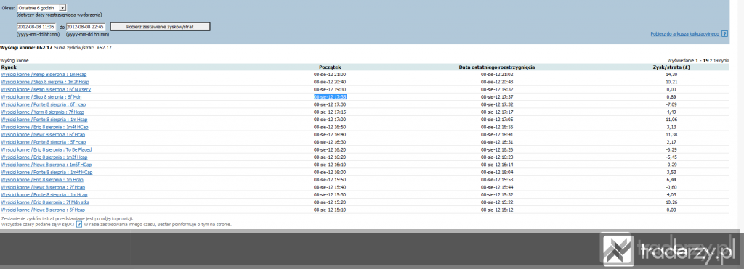Screen dimensions: 744x269
Task: Open Brig 8 sierpnia 7f Mdn stks market
Action: (x=45, y=202)
